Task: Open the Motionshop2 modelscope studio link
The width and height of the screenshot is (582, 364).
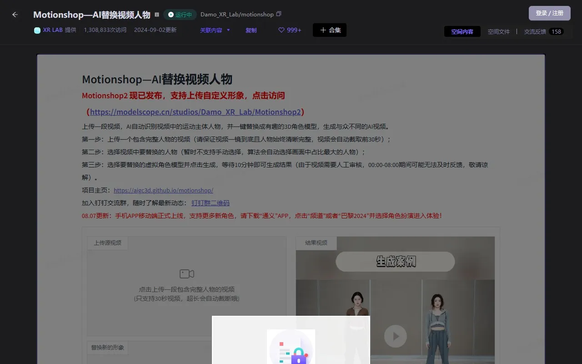Action: [196, 111]
